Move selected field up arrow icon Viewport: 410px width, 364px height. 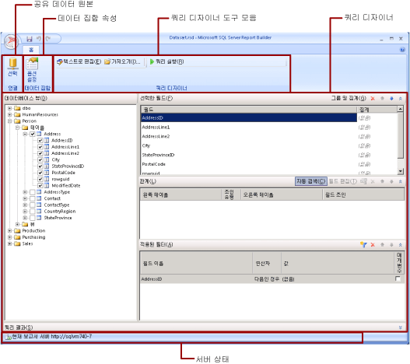(x=382, y=99)
